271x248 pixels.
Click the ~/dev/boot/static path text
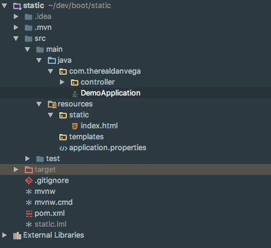(x=80, y=6)
